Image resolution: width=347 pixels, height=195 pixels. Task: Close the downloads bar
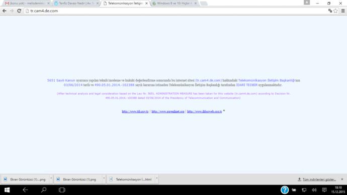click(x=342, y=179)
